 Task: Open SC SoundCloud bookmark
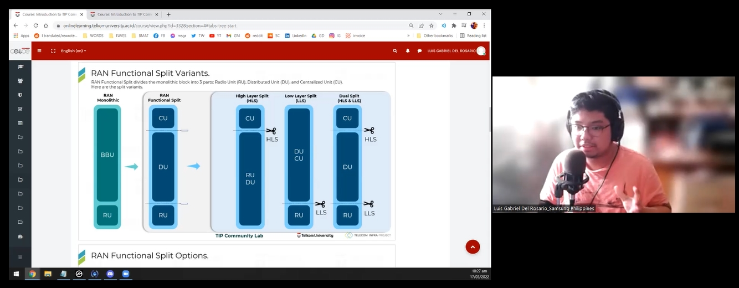point(274,35)
